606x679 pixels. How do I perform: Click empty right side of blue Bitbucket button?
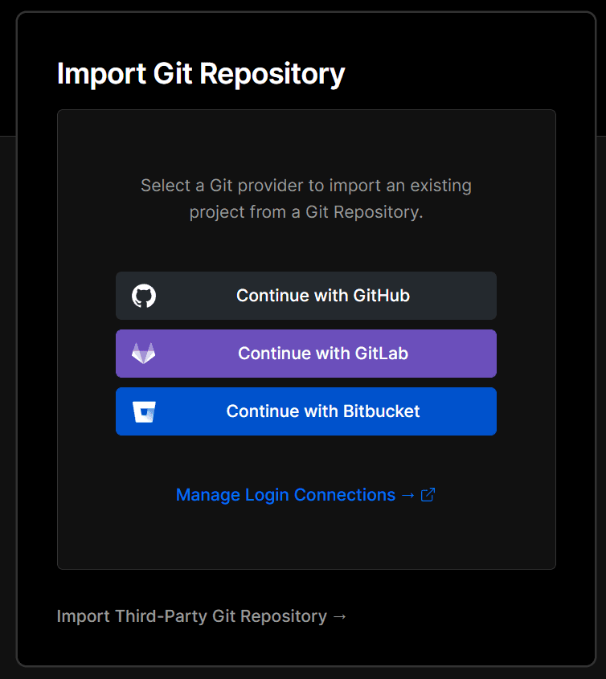(x=464, y=411)
